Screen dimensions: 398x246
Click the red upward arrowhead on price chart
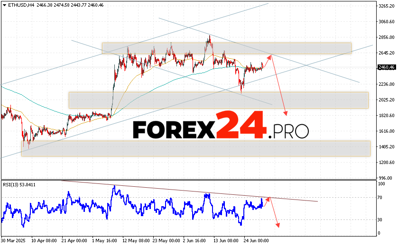tap(270, 56)
